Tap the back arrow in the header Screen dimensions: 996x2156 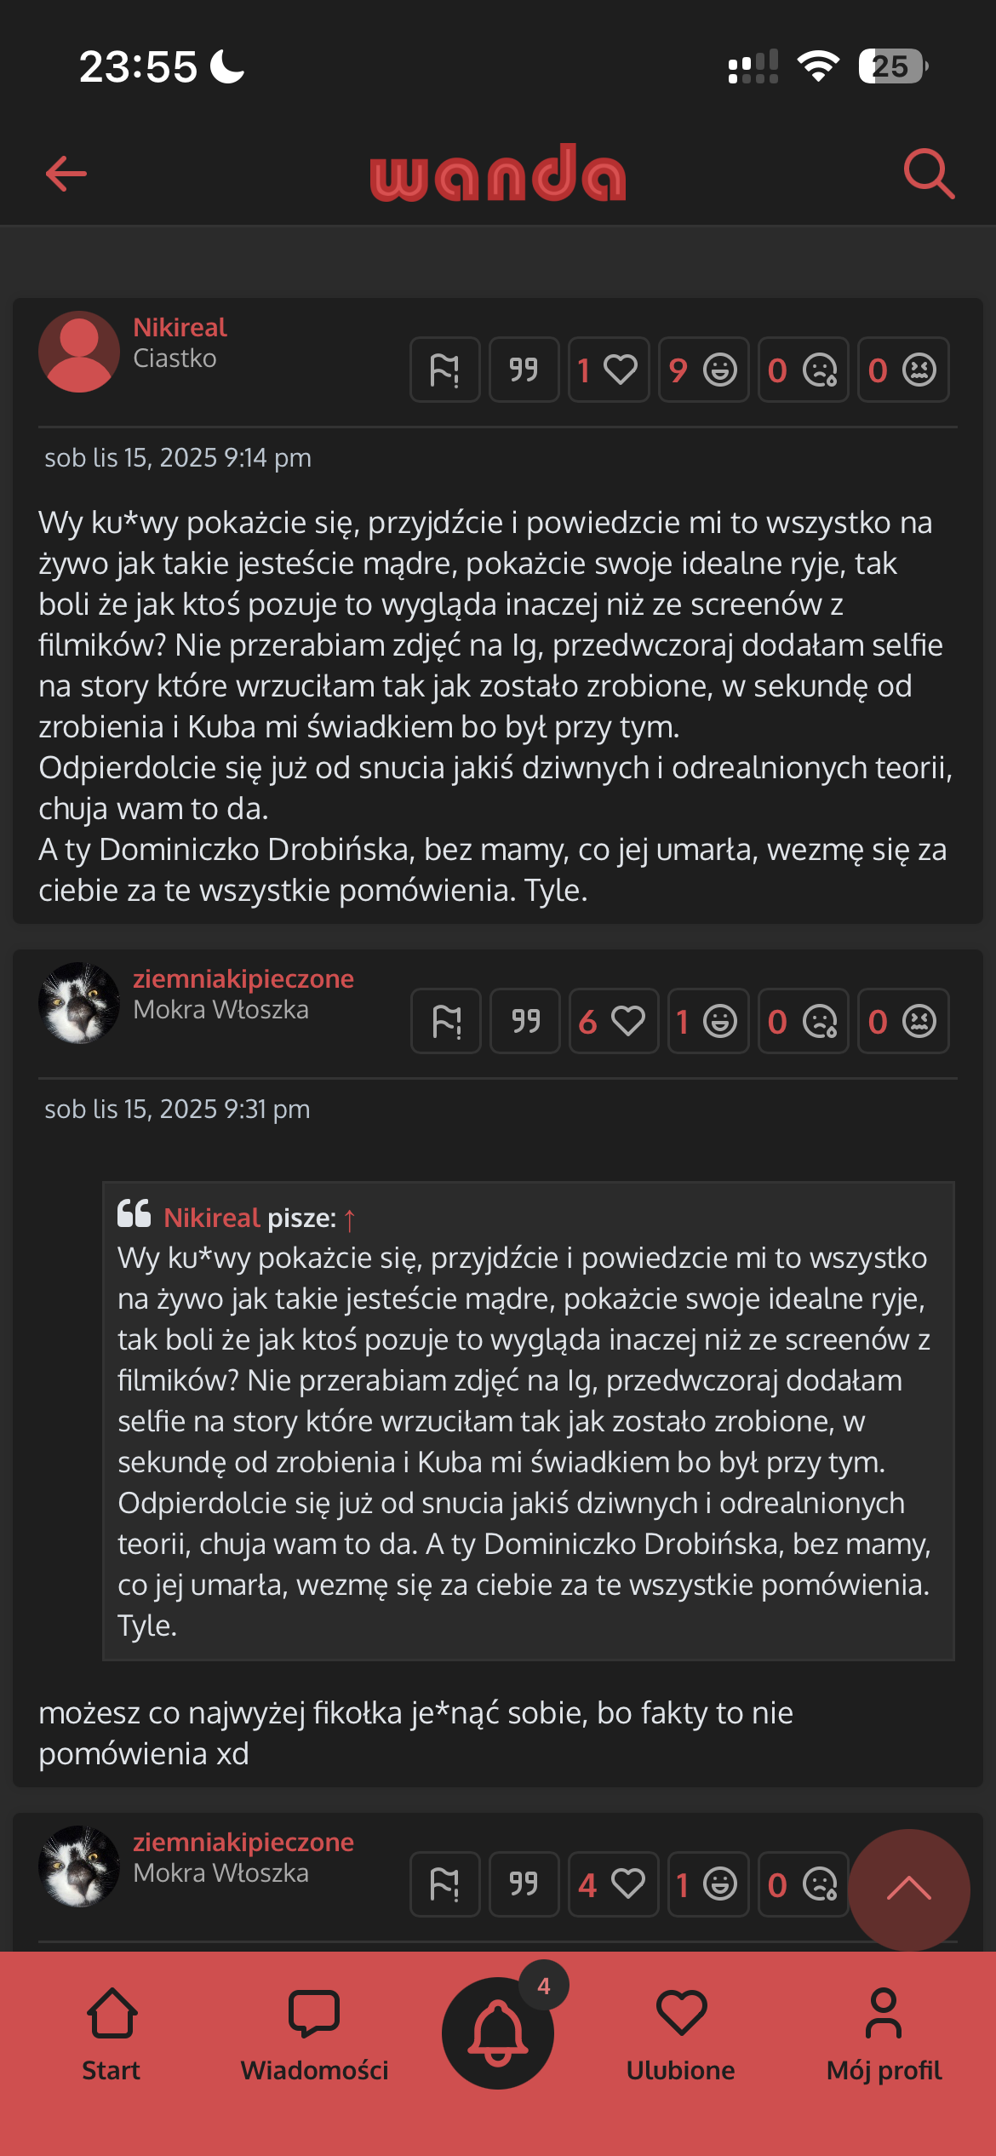coord(66,174)
